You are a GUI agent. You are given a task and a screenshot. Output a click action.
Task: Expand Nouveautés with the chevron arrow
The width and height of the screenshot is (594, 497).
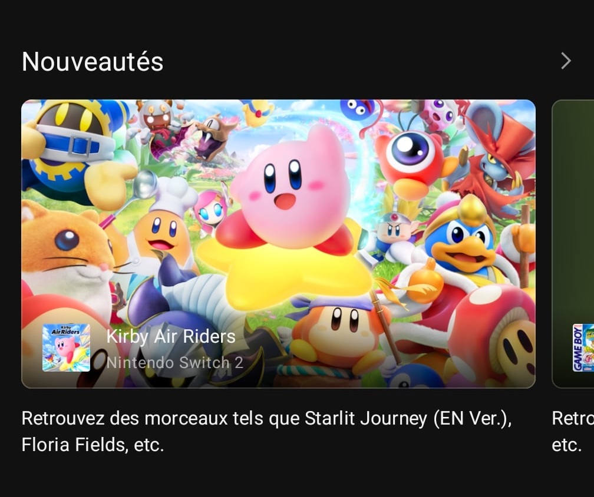click(566, 61)
